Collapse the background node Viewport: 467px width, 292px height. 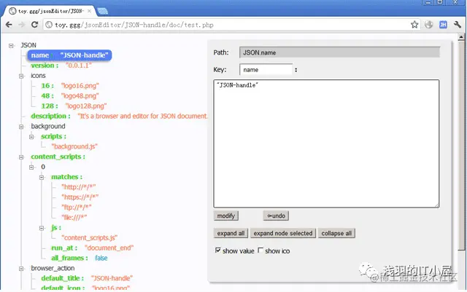pos(21,127)
